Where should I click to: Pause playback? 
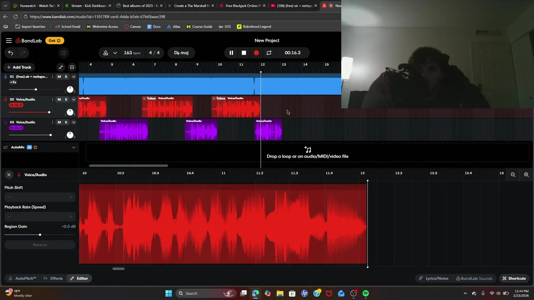231,53
